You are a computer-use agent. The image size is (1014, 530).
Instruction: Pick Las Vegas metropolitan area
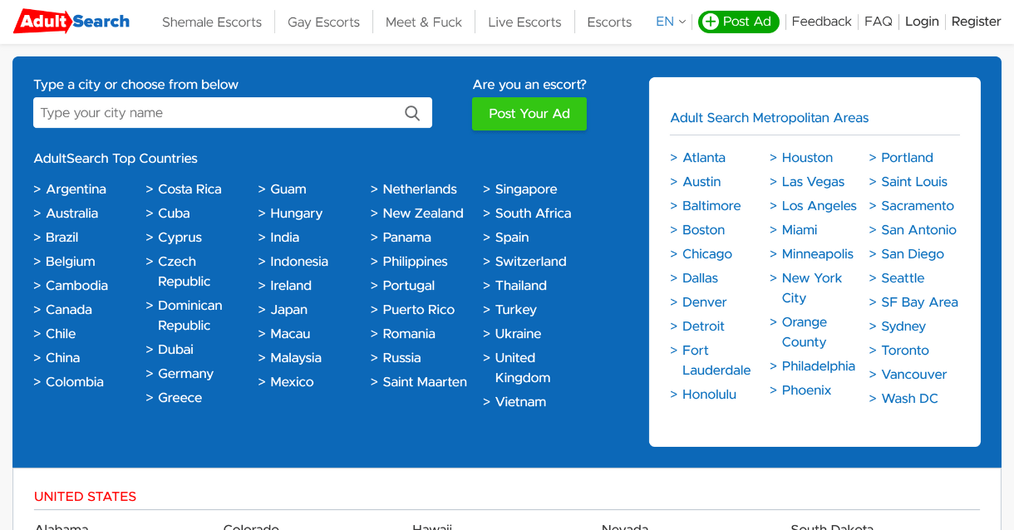point(813,182)
